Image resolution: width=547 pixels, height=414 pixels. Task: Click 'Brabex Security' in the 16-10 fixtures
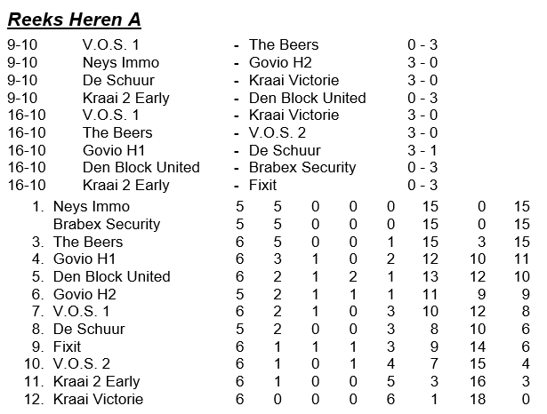click(302, 168)
